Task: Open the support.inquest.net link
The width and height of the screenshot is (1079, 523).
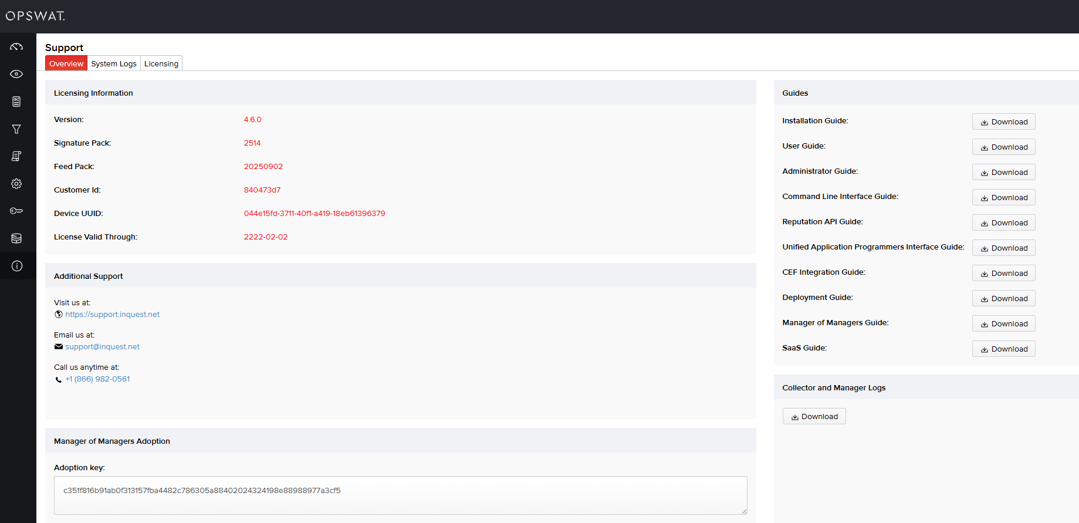Action: click(112, 315)
